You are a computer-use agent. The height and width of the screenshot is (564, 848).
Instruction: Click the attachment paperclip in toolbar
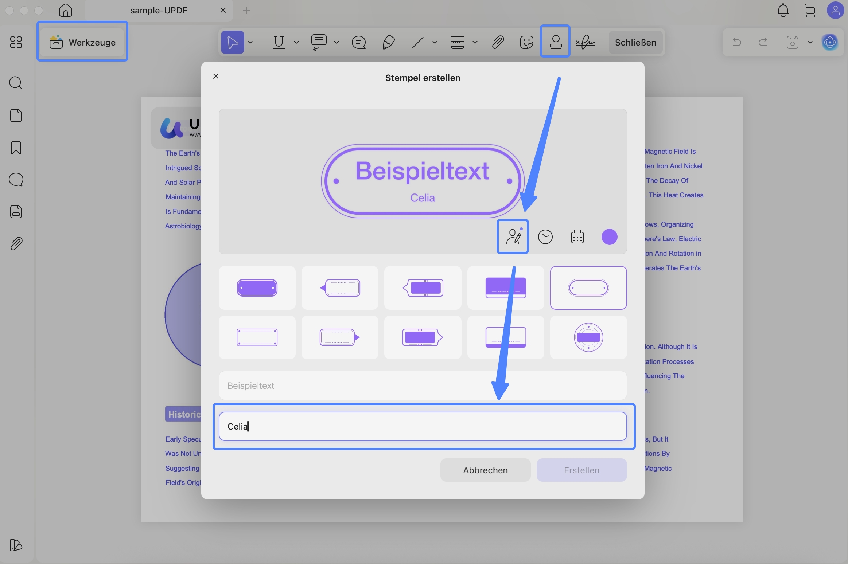coord(498,42)
